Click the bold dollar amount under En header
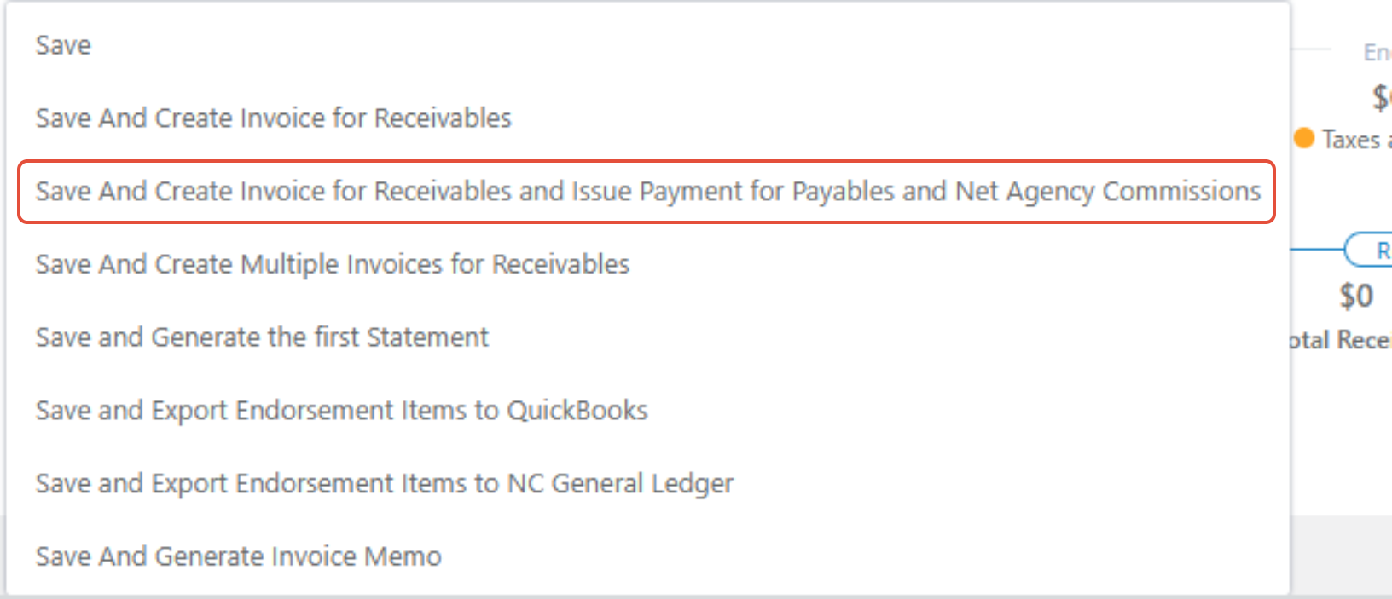 [1382, 97]
